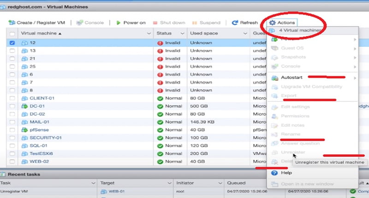Open the SECURITY-01 virtual machine link
The height and width of the screenshot is (198, 369).
click(x=46, y=137)
